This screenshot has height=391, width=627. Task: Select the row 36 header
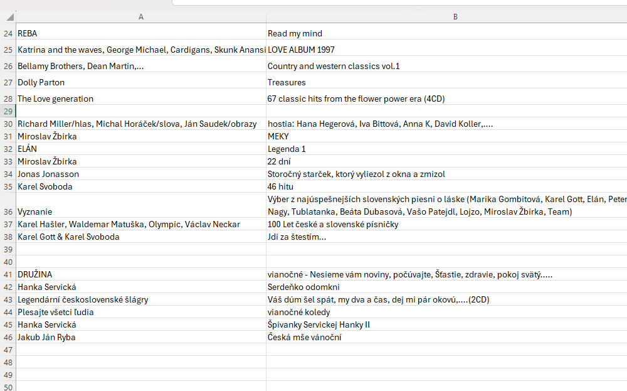8,212
